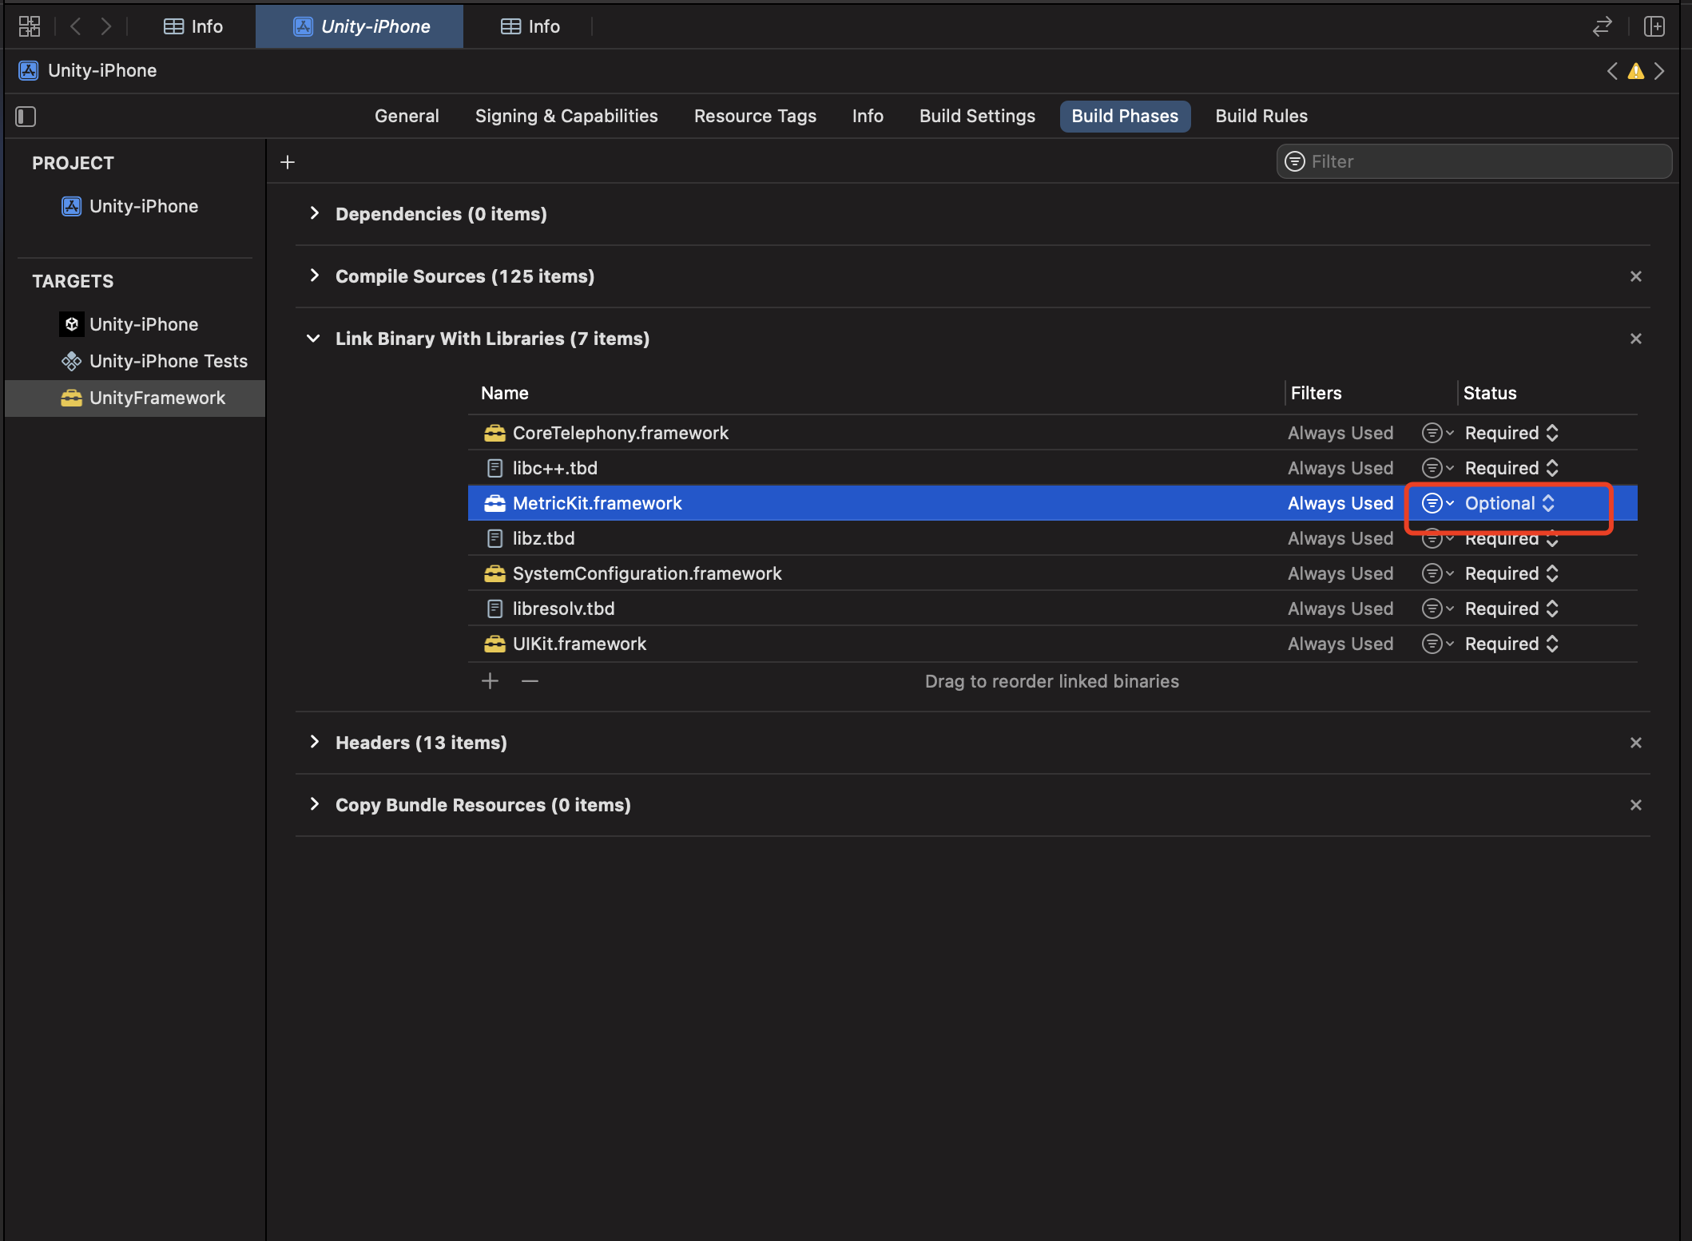Collapse the Link Binary With Libraries section

tap(314, 339)
